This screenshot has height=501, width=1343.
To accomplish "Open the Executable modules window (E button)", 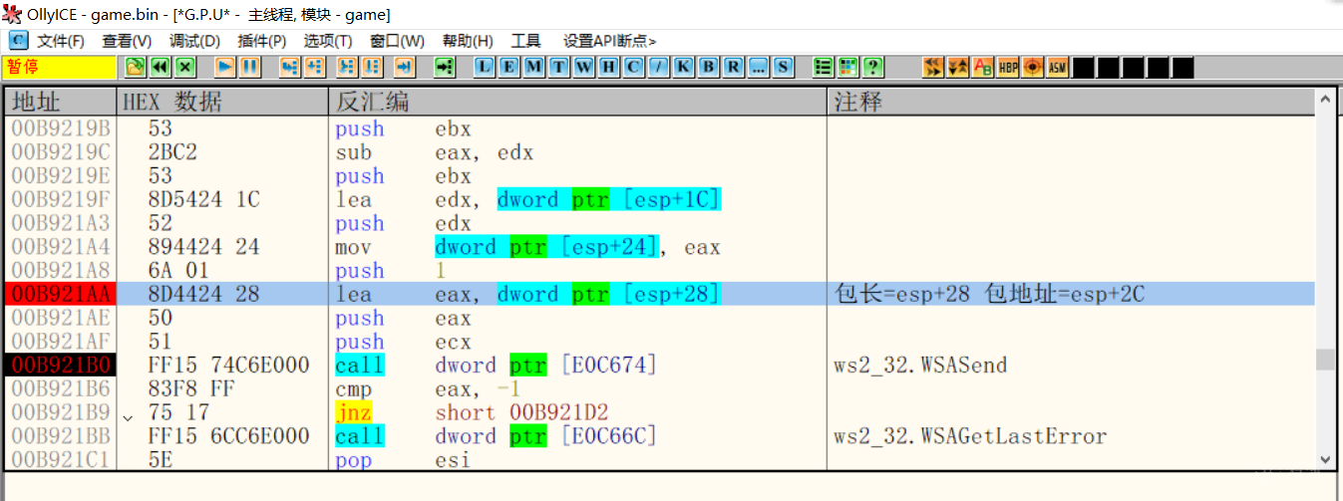I will 508,67.
